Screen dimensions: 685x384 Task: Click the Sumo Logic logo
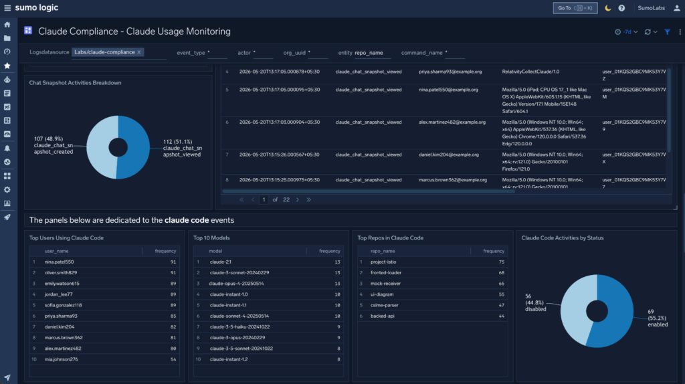[37, 8]
